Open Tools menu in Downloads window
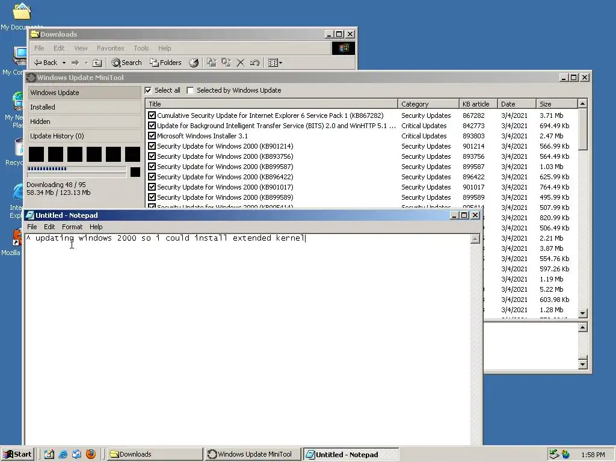The image size is (616, 462). click(141, 48)
